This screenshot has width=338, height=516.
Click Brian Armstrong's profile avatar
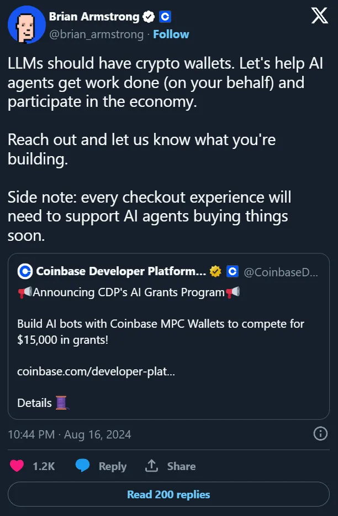[x=27, y=24]
